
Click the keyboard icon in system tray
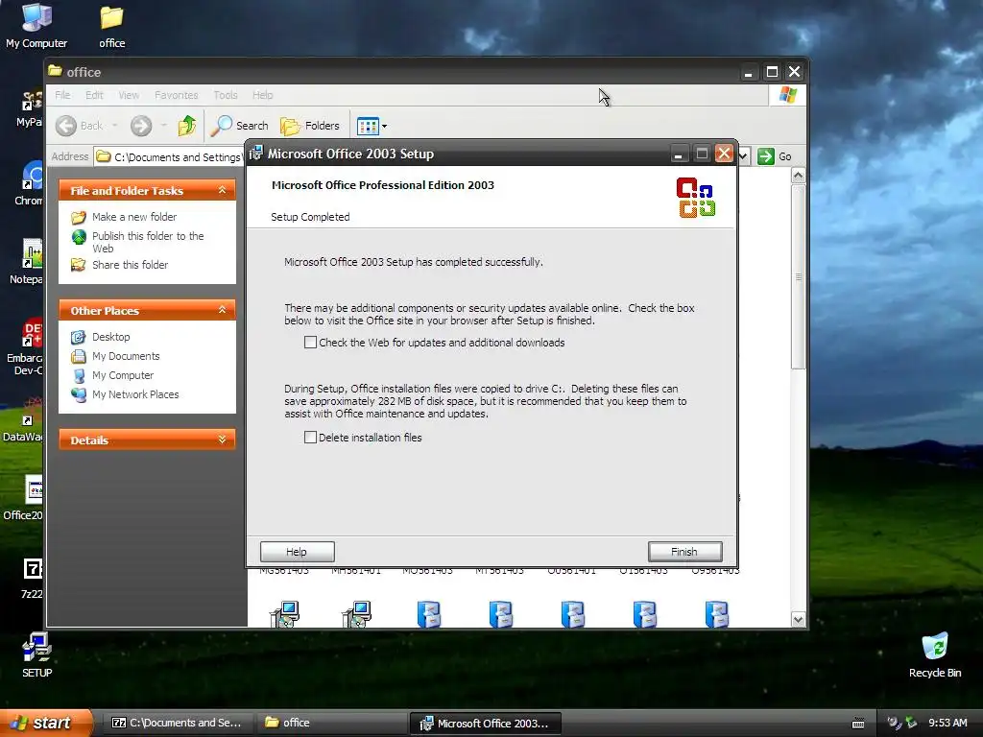(858, 724)
